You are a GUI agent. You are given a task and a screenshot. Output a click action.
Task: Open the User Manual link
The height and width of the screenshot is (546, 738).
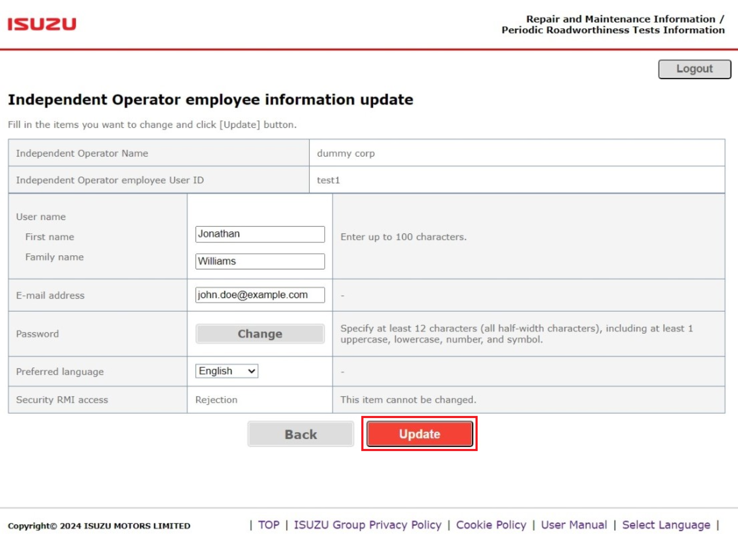click(574, 525)
